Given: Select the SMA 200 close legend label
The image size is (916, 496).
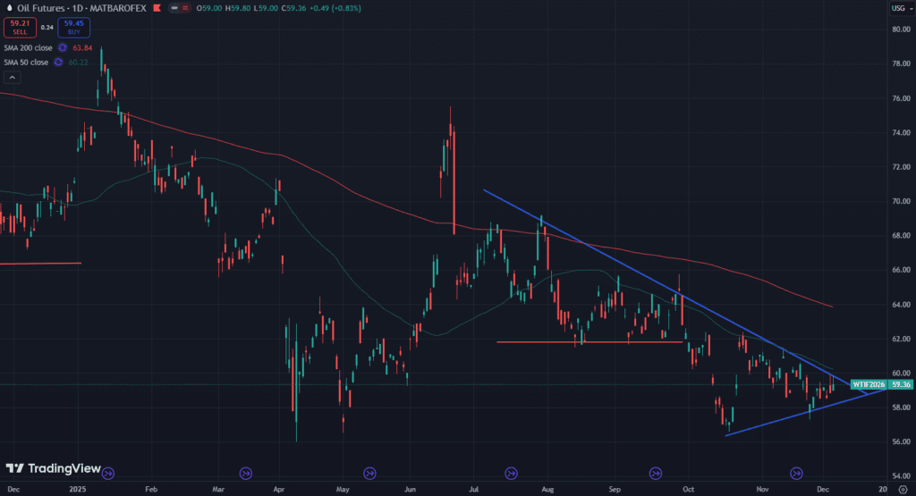Looking at the screenshot, I should [x=29, y=47].
